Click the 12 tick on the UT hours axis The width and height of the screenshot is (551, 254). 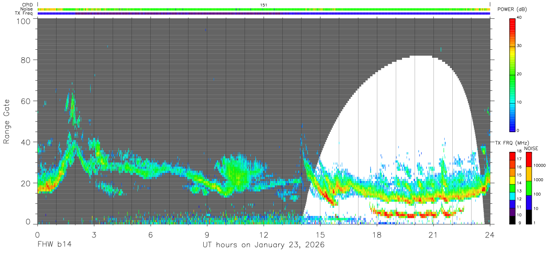[x=264, y=234]
